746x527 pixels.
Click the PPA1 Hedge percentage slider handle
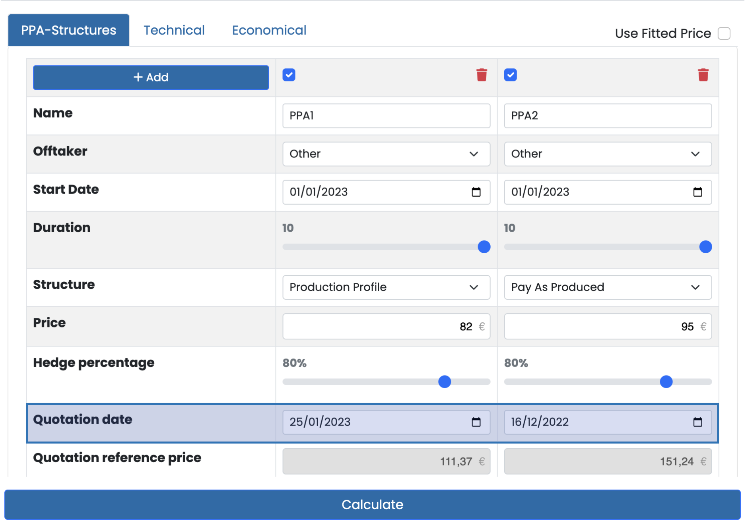click(445, 382)
